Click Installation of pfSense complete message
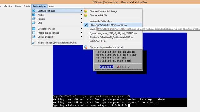Image resolution: width=200 pixels, height=112 pixels. coord(116,56)
